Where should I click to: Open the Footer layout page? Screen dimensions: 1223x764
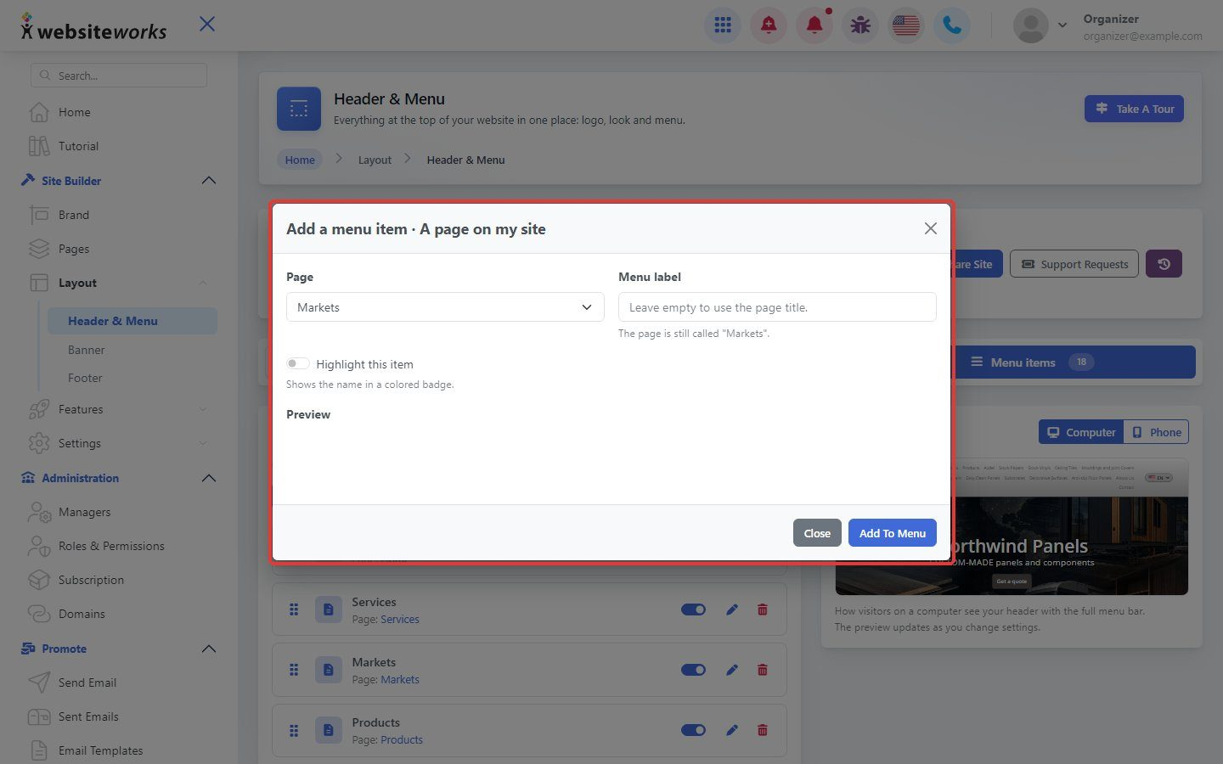coord(85,378)
